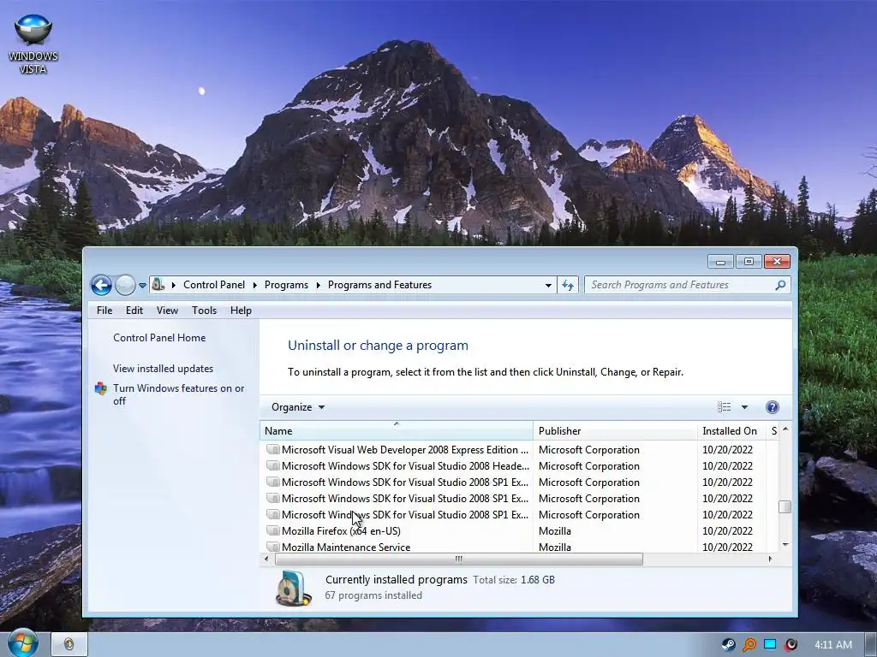Click the speaker volume tray icon
The image size is (877, 657).
[790, 645]
